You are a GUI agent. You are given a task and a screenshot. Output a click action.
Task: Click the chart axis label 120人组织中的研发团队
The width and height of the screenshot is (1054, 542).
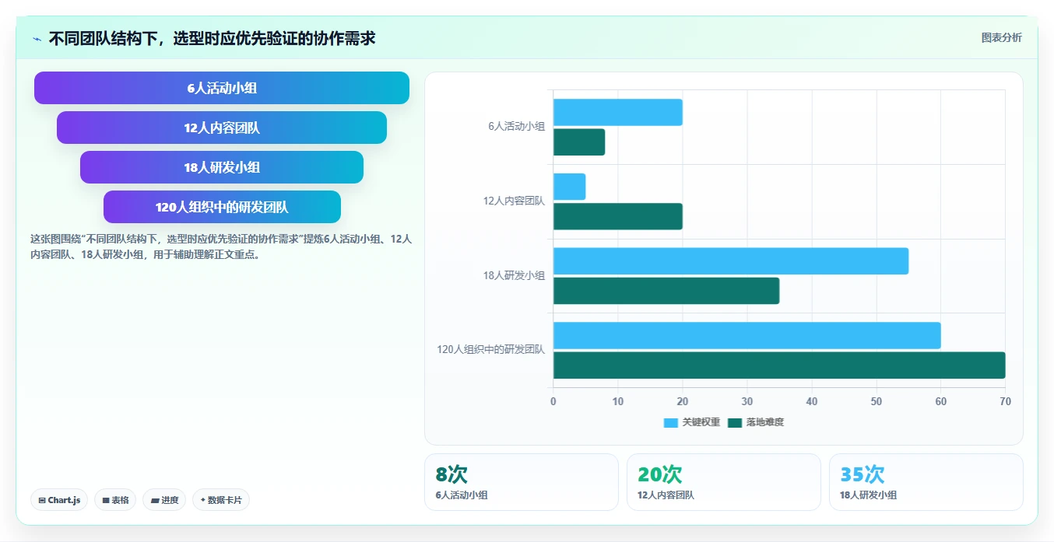[490, 350]
